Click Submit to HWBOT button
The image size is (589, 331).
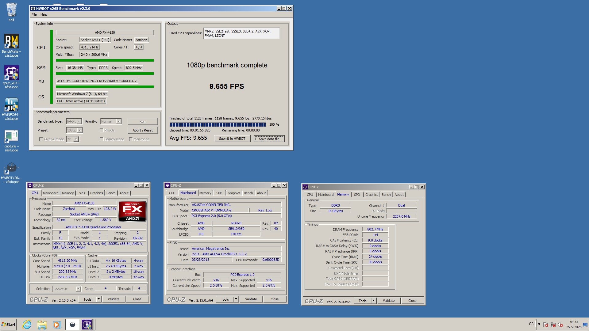[232, 139]
